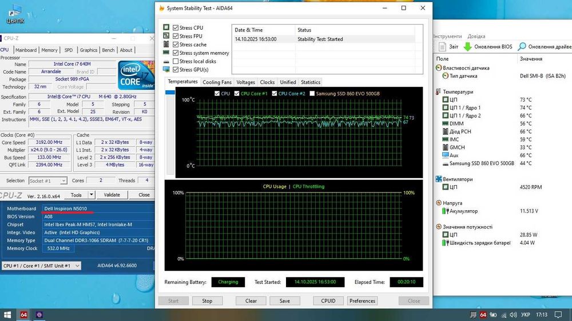Click the Stress GPU monitor icon

tap(166, 69)
